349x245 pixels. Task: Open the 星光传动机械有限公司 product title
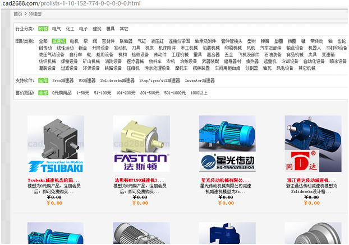tap(226, 180)
